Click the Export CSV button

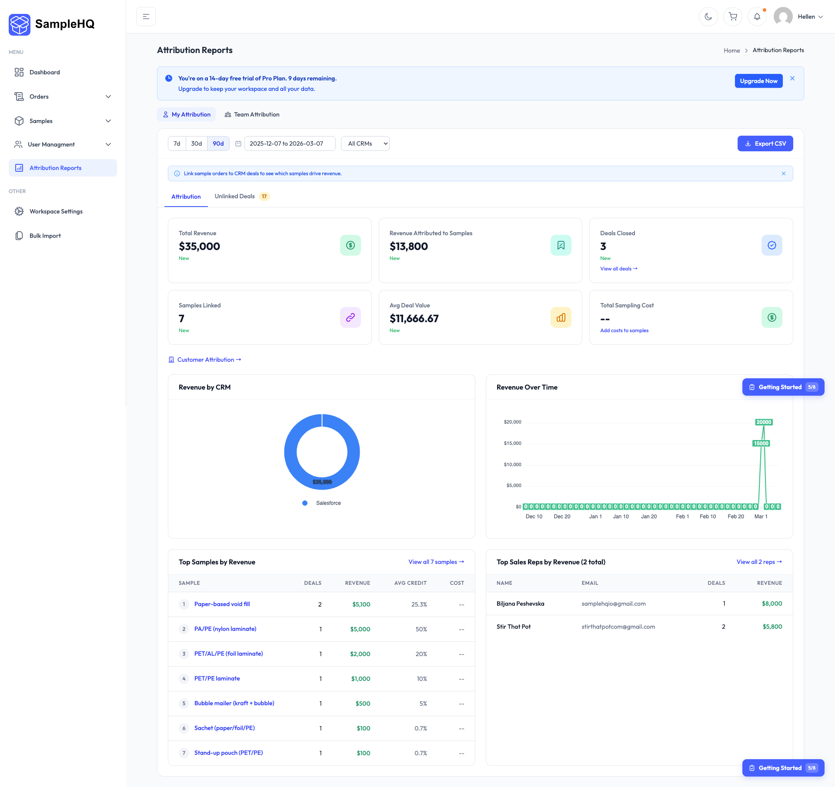765,143
